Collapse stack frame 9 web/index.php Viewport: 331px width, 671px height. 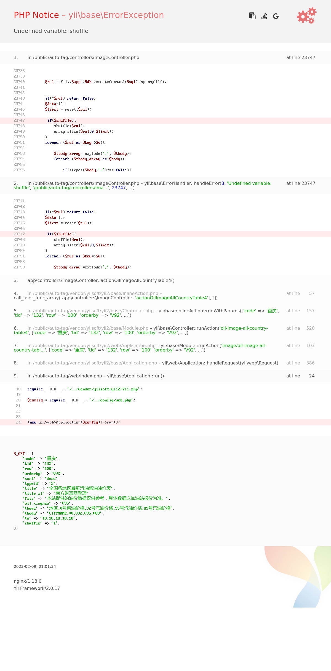click(x=165, y=376)
